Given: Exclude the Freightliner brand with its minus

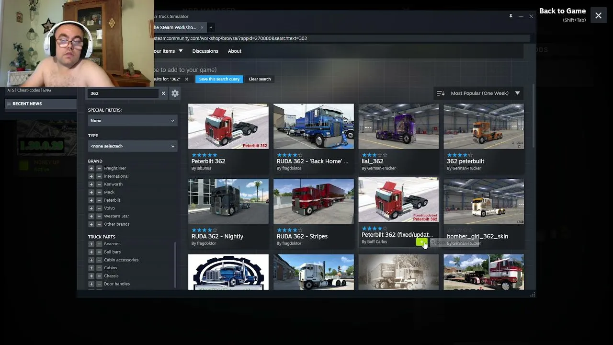Looking at the screenshot, I should [x=99, y=168].
